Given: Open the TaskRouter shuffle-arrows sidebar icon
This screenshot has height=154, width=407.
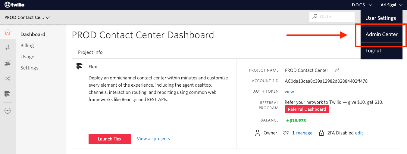Looking at the screenshot, I should [x=8, y=79].
